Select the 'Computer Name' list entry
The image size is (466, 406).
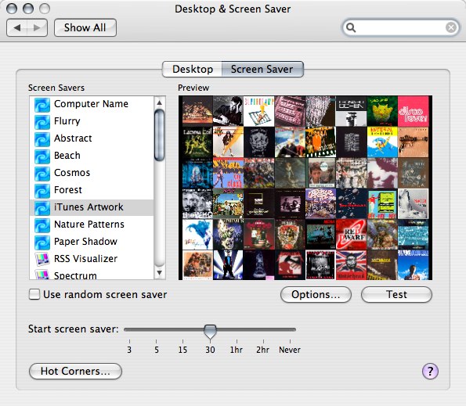[x=92, y=104]
